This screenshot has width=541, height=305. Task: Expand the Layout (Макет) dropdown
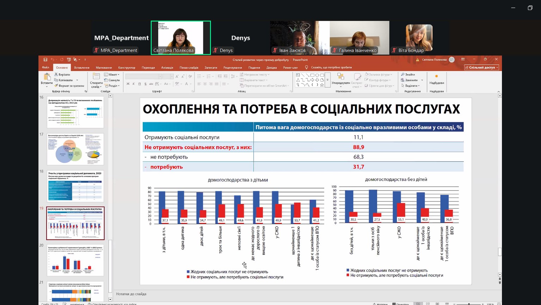pyautogui.click(x=112, y=74)
